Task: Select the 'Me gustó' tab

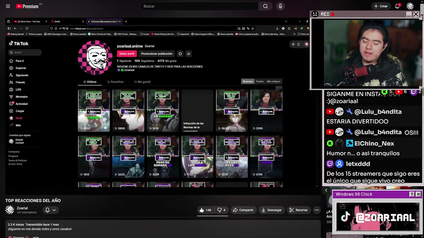Action: pos(142,82)
